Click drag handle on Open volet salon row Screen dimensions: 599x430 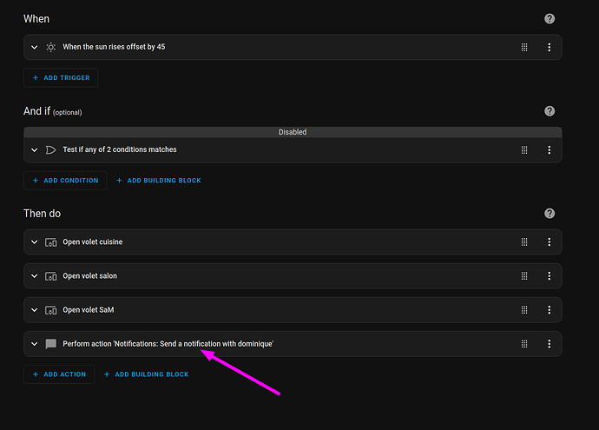click(524, 276)
